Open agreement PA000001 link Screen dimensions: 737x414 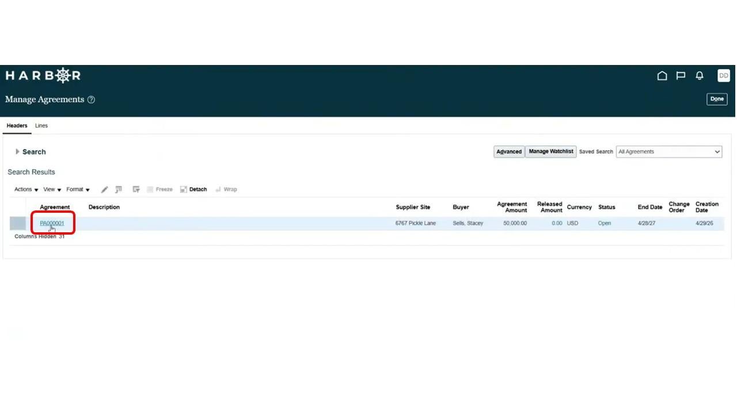pyautogui.click(x=52, y=223)
